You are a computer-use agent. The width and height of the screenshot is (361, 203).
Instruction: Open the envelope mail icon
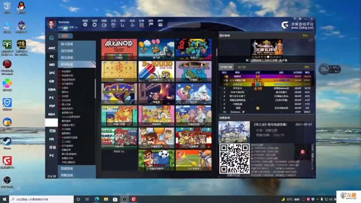(160, 25)
